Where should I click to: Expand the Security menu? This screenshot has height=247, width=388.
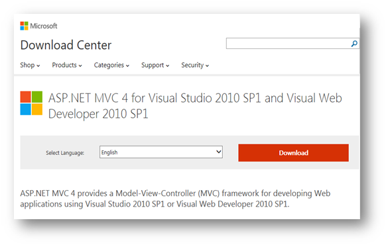(195, 65)
